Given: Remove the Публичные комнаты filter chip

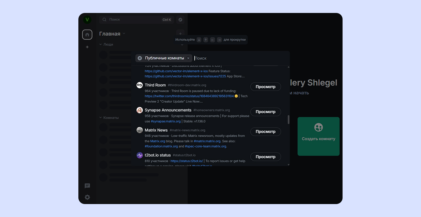Looking at the screenshot, I should 188,58.
